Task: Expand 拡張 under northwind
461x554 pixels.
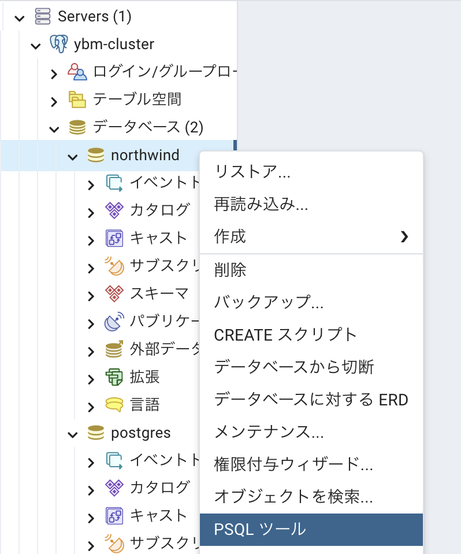Action: click(91, 379)
